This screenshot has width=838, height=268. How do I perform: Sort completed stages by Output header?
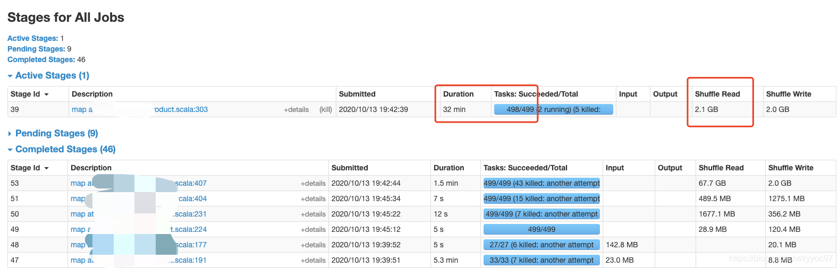670,168
